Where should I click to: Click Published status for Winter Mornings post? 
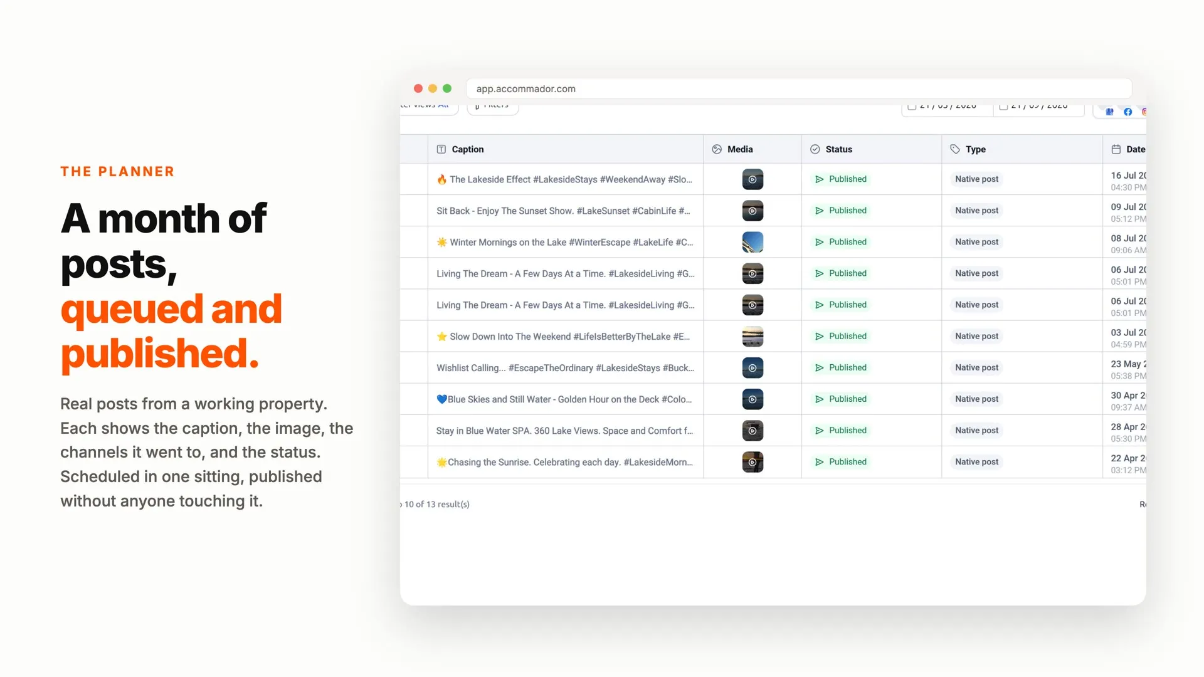click(840, 242)
